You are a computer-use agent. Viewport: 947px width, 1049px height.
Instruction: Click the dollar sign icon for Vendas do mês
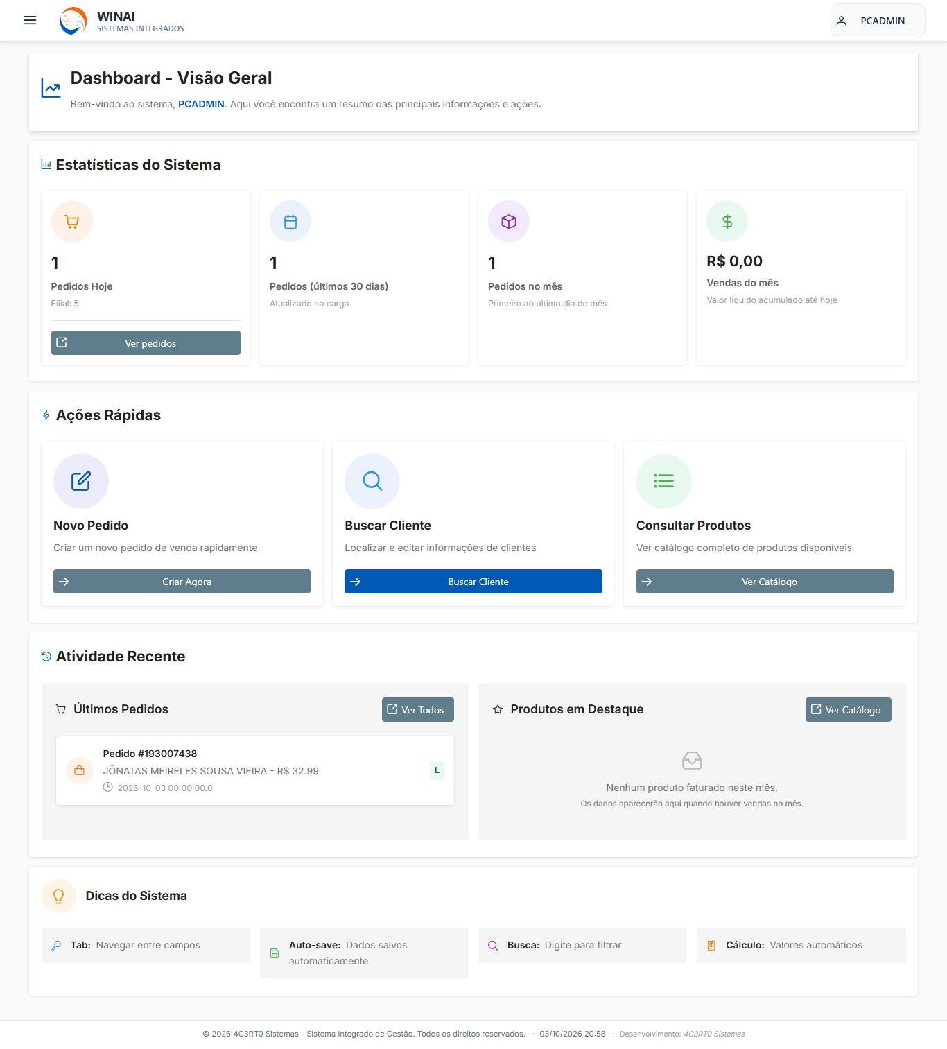point(727,221)
